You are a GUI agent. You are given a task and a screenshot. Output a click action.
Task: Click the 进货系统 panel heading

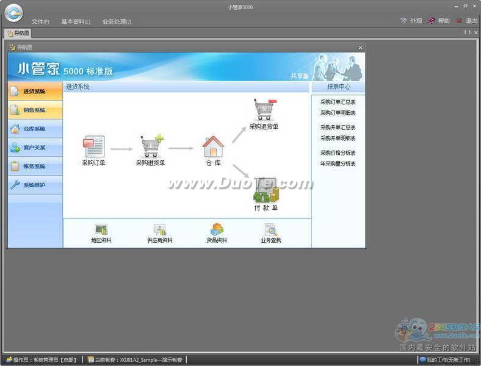(x=78, y=87)
